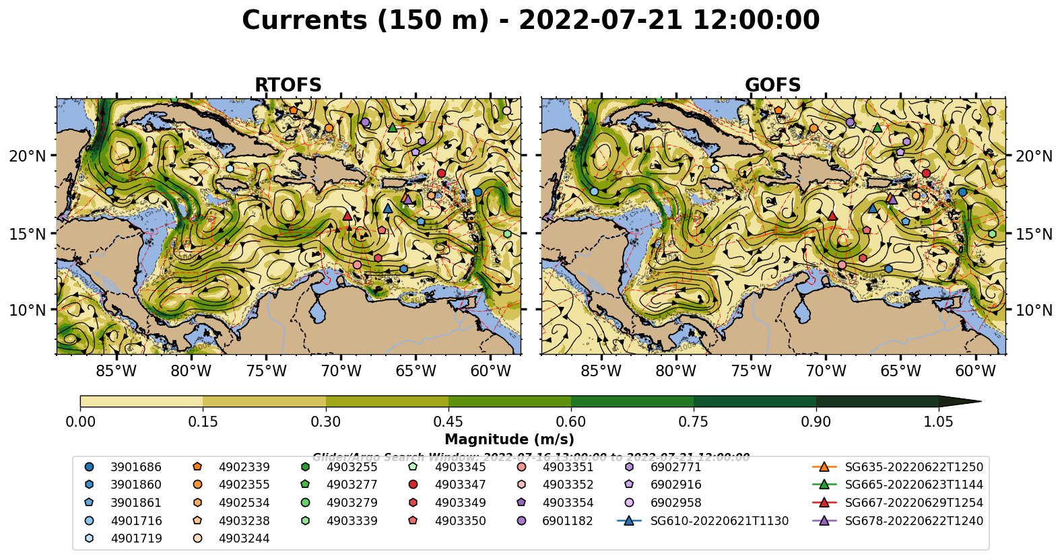Click the 75°W tick under RTOFS map
The width and height of the screenshot is (1062, 558).
point(267,371)
